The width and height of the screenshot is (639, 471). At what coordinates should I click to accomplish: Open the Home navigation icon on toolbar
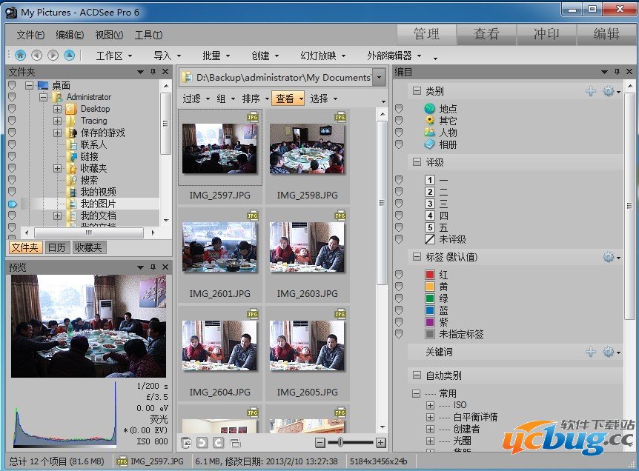point(20,55)
